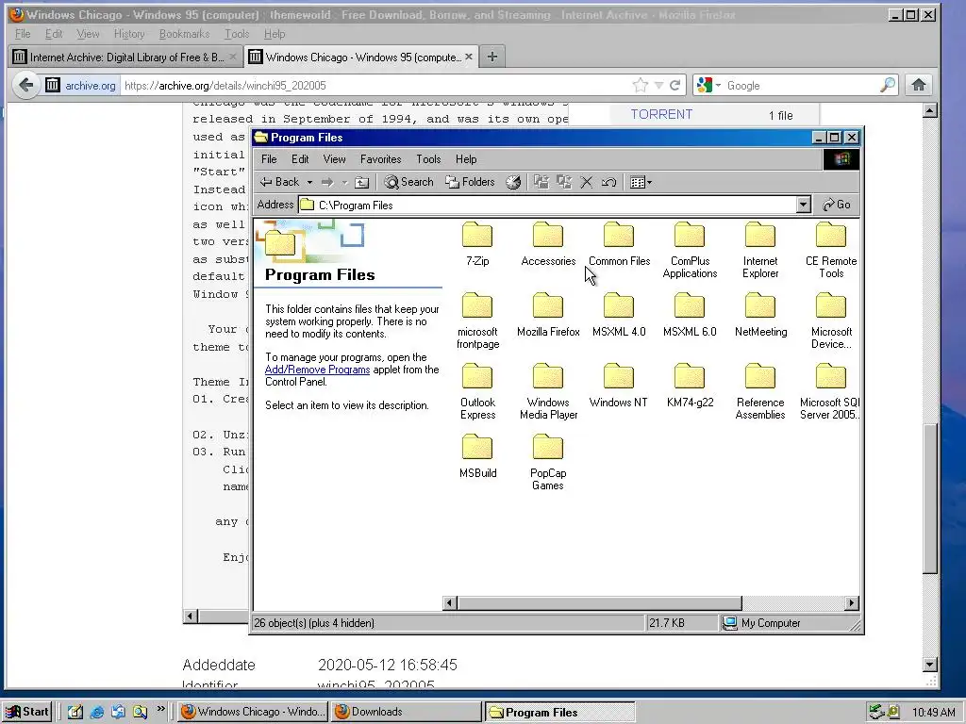Click the Go button beside the Address bar
Image resolution: width=966 pixels, height=724 pixels.
tap(838, 205)
